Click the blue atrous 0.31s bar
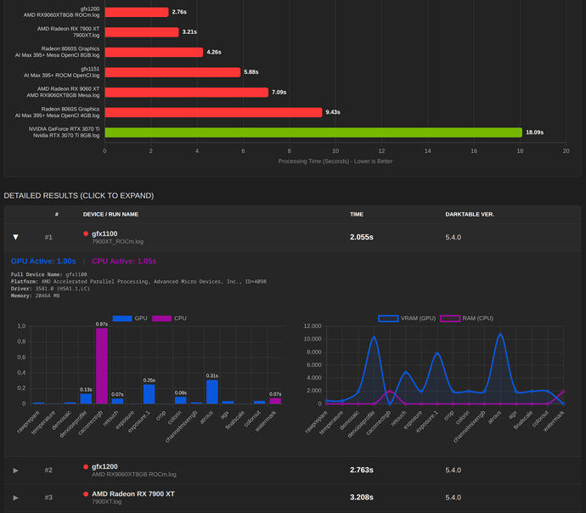This screenshot has height=513, width=586. pyautogui.click(x=211, y=392)
